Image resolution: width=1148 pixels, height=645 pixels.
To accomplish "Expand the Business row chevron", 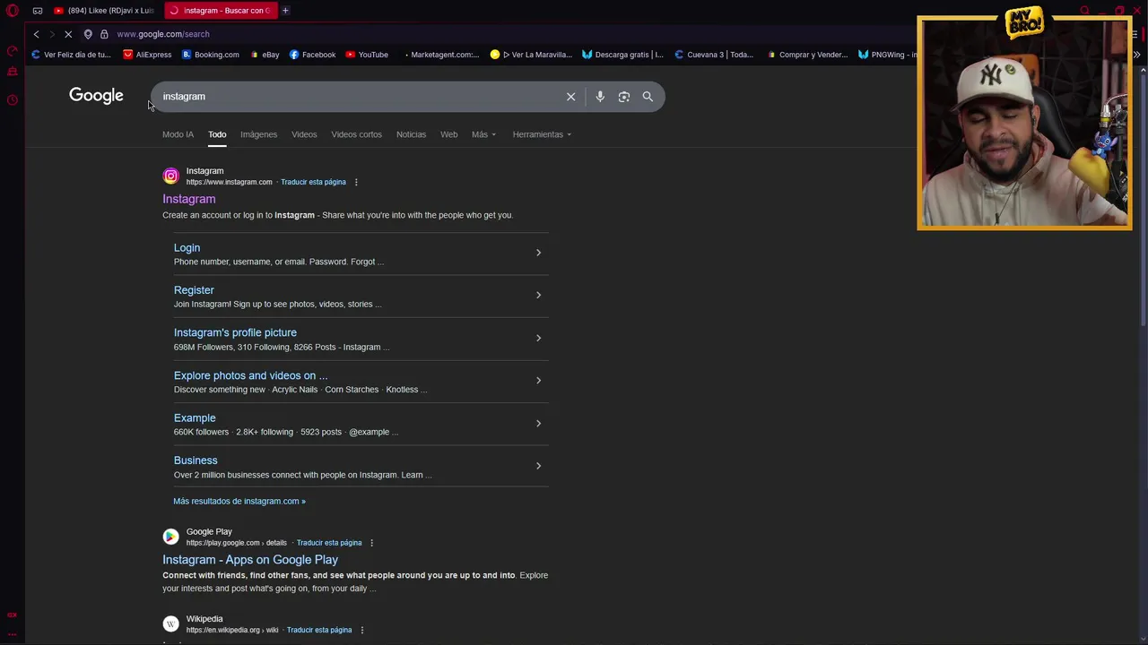I will coord(538,466).
